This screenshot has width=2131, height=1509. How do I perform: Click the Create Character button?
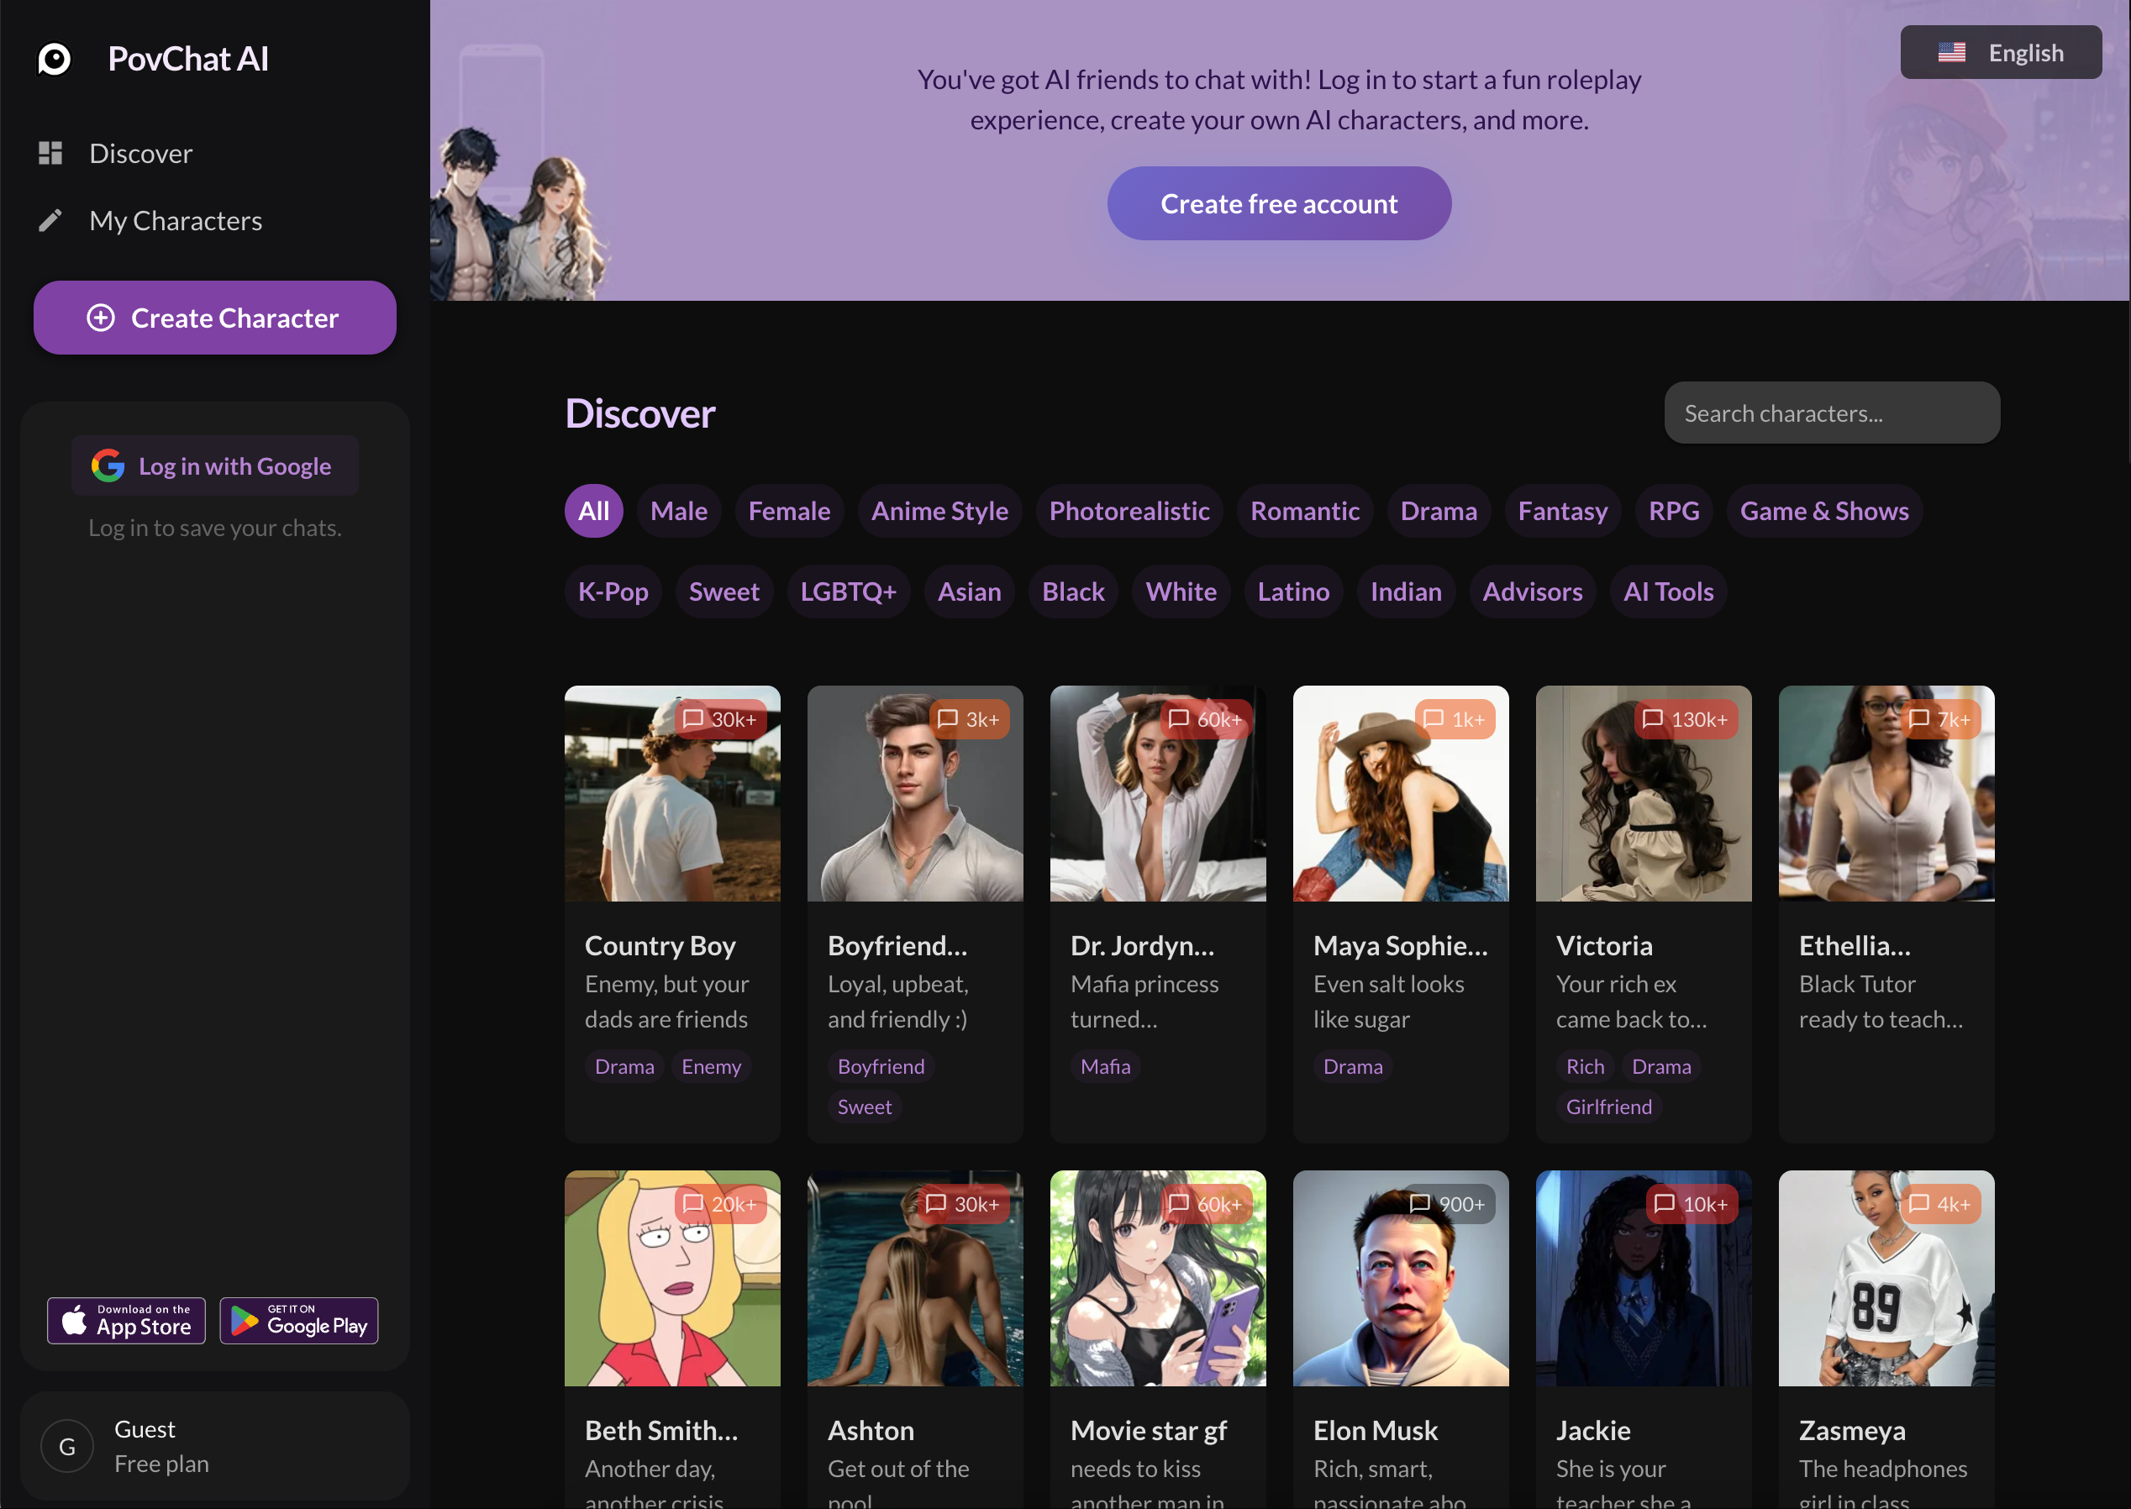pyautogui.click(x=214, y=318)
